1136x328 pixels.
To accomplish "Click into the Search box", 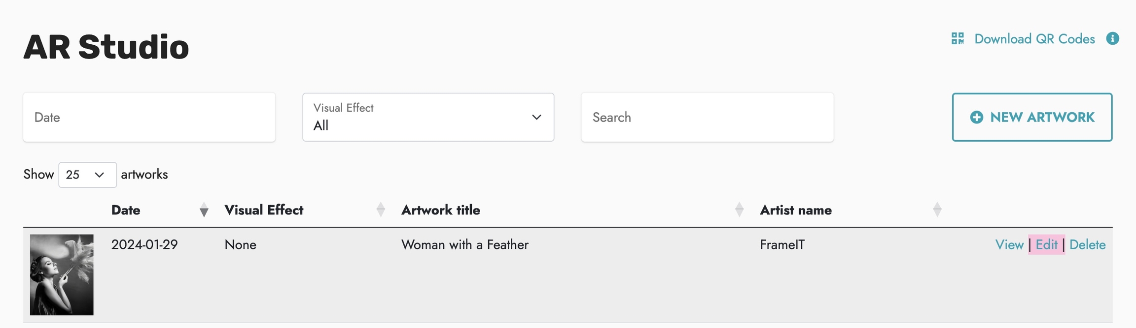I will (x=707, y=118).
